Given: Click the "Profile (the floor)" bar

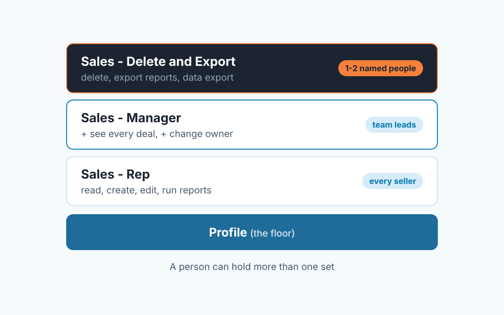Looking at the screenshot, I should (x=252, y=232).
